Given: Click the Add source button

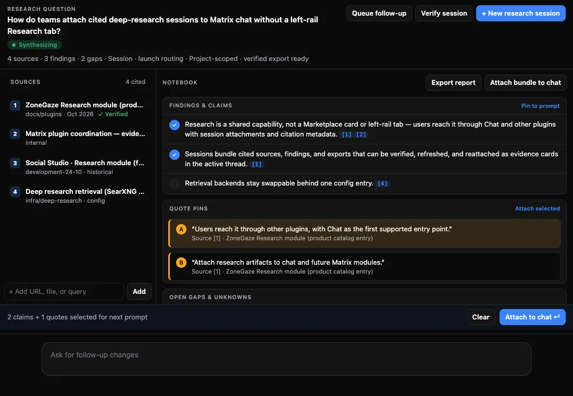Looking at the screenshot, I should pyautogui.click(x=139, y=291).
